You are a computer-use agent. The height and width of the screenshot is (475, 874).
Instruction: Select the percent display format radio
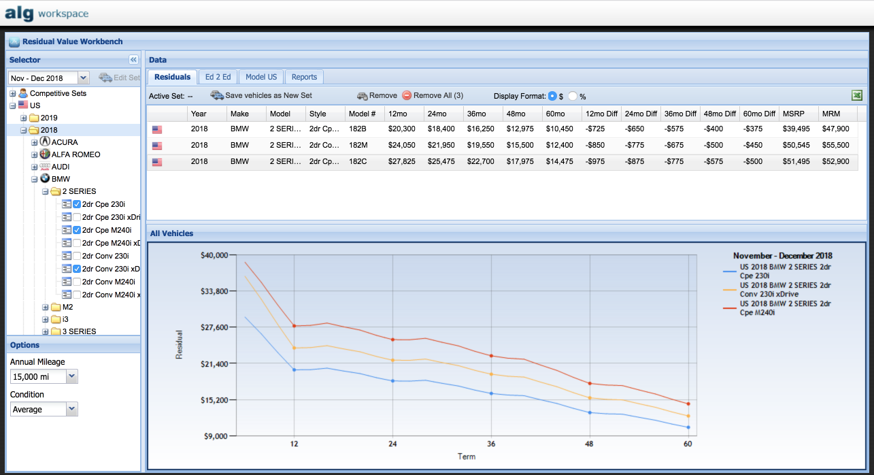click(573, 96)
